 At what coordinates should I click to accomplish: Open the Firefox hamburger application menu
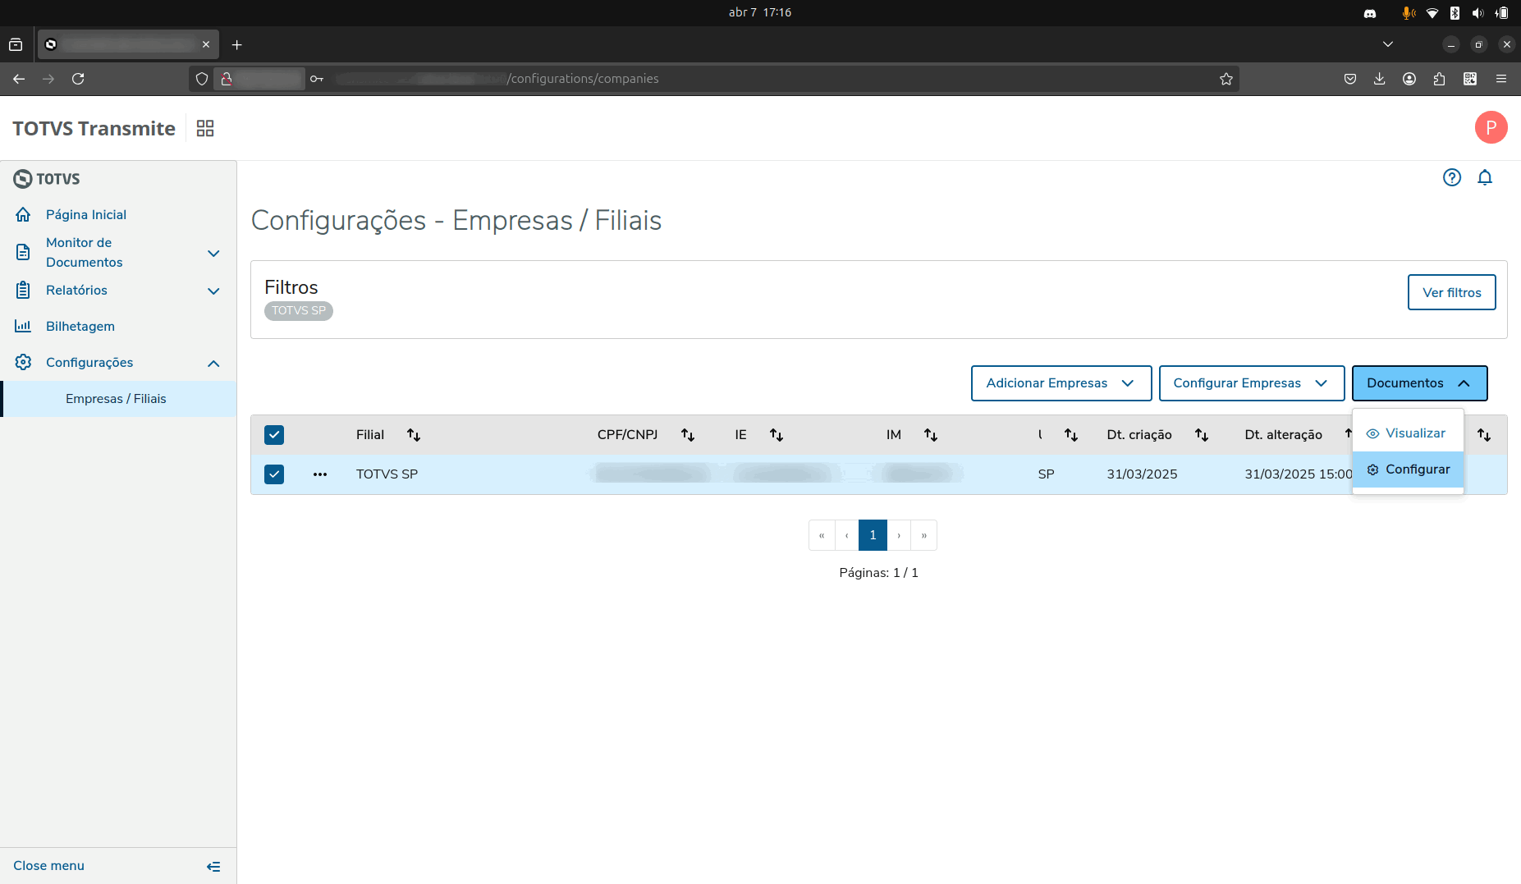click(x=1501, y=79)
